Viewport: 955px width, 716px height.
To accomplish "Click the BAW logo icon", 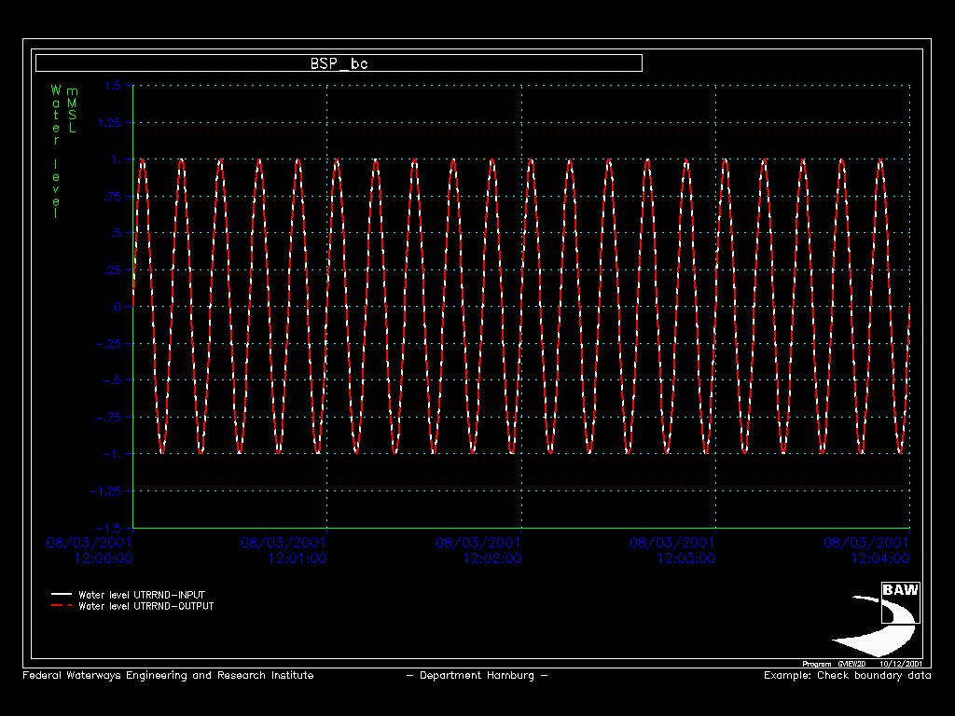I will pos(877,619).
